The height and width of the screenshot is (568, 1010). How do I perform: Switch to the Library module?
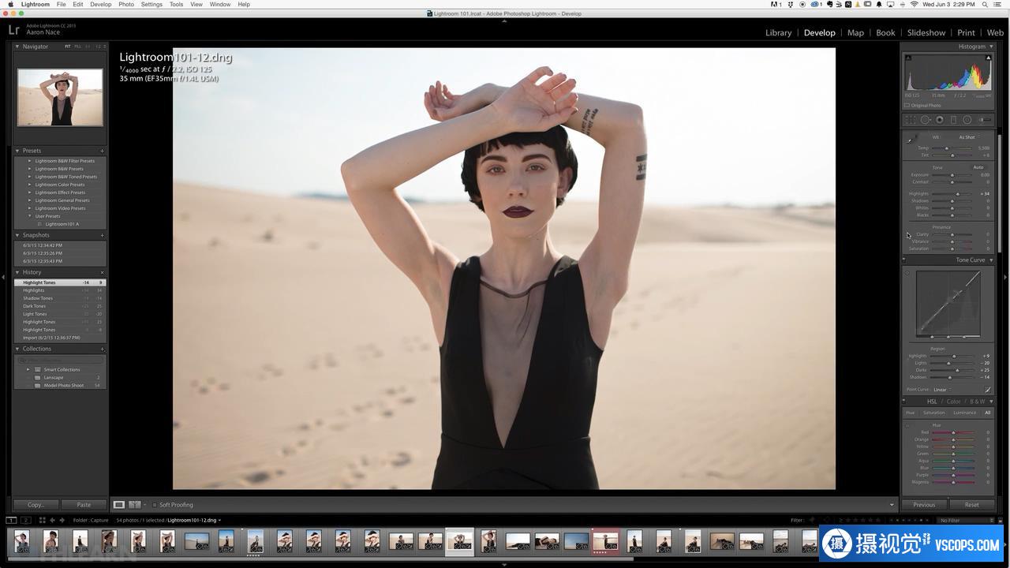[x=778, y=32]
